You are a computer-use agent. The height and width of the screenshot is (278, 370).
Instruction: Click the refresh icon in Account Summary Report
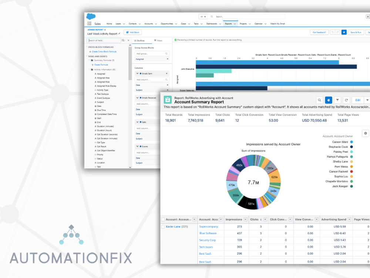pos(346,100)
